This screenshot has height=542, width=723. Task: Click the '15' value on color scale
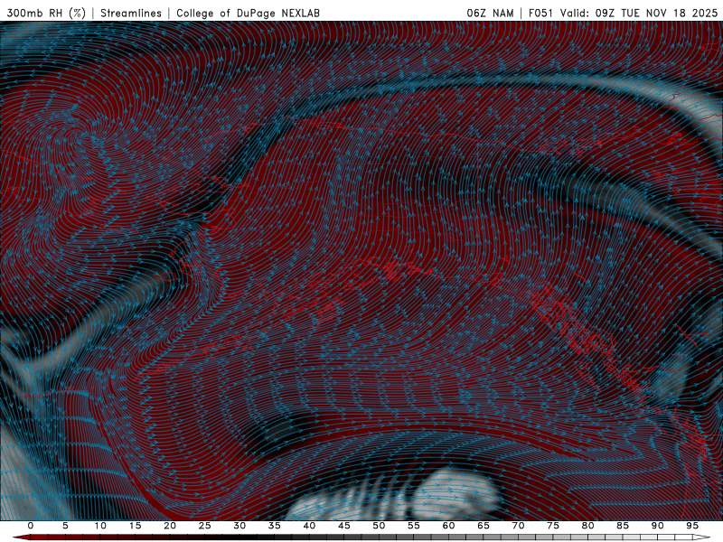point(135,526)
